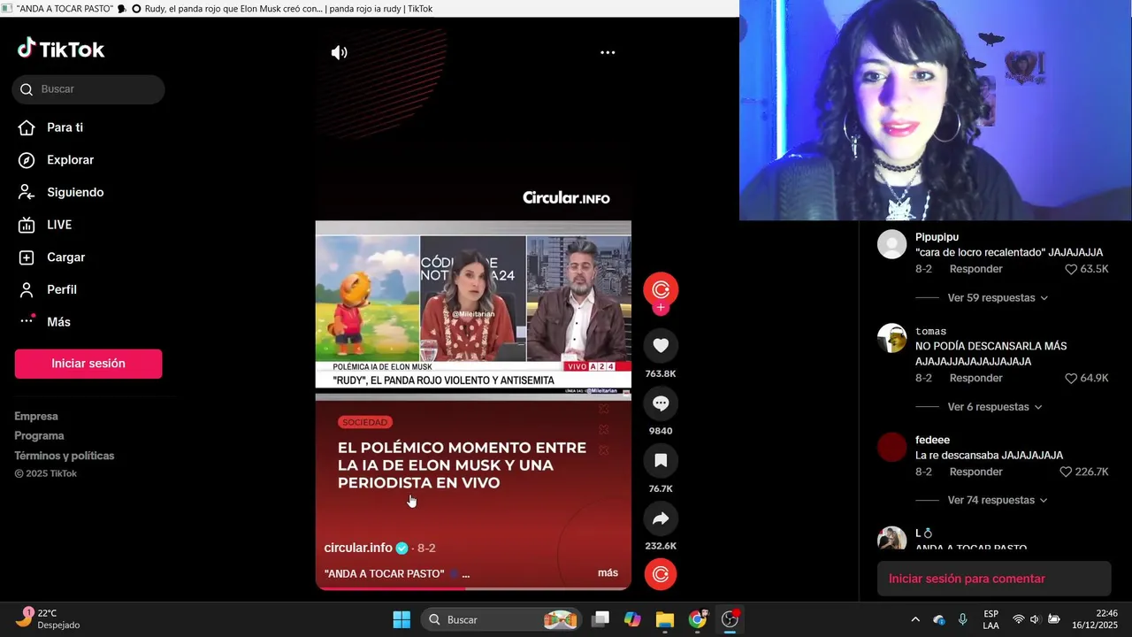Open the Pipupipu username

(937, 237)
